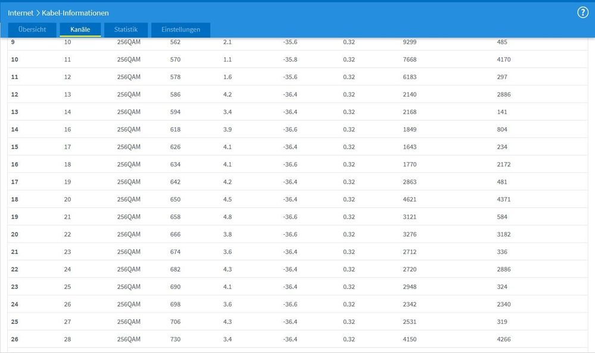Screen dimensions: 595x353
Task: Click channel ID 16 in row 14
Action: (x=67, y=130)
